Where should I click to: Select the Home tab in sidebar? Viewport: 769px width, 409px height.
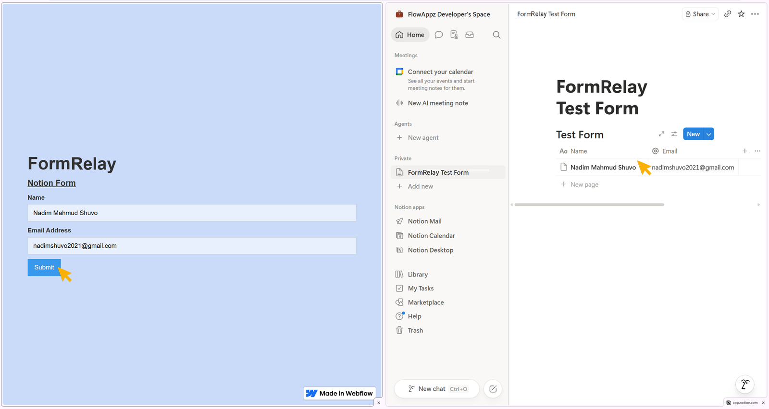coord(410,35)
